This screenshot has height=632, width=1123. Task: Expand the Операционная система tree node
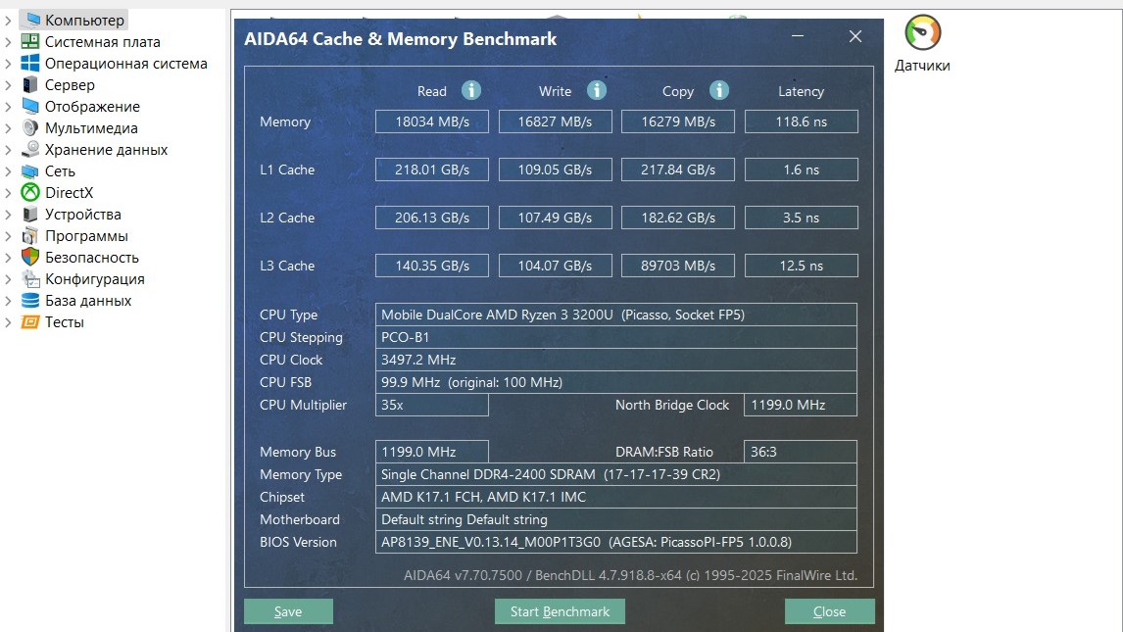tap(8, 63)
